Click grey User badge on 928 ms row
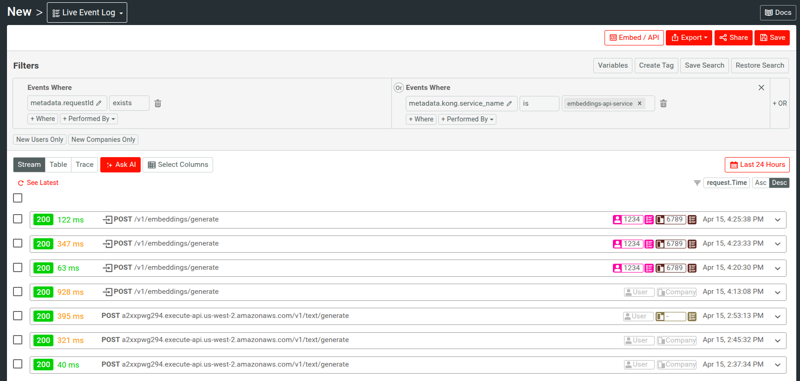 coord(639,292)
